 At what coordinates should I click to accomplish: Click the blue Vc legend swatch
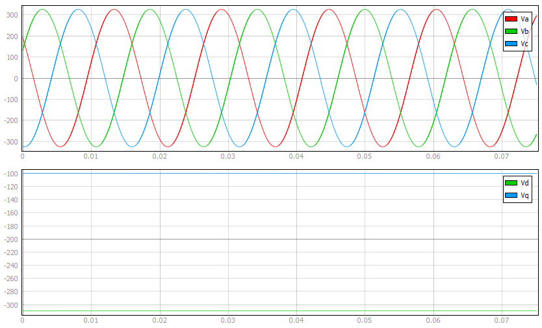pos(511,44)
